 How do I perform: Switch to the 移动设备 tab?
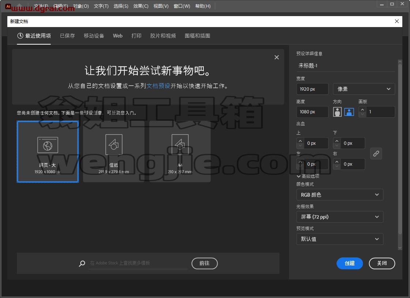(x=94, y=36)
